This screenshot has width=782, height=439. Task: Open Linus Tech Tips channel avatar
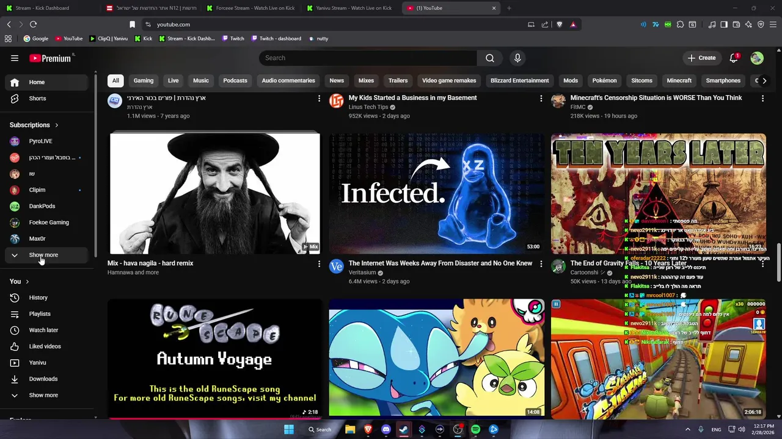click(x=337, y=101)
